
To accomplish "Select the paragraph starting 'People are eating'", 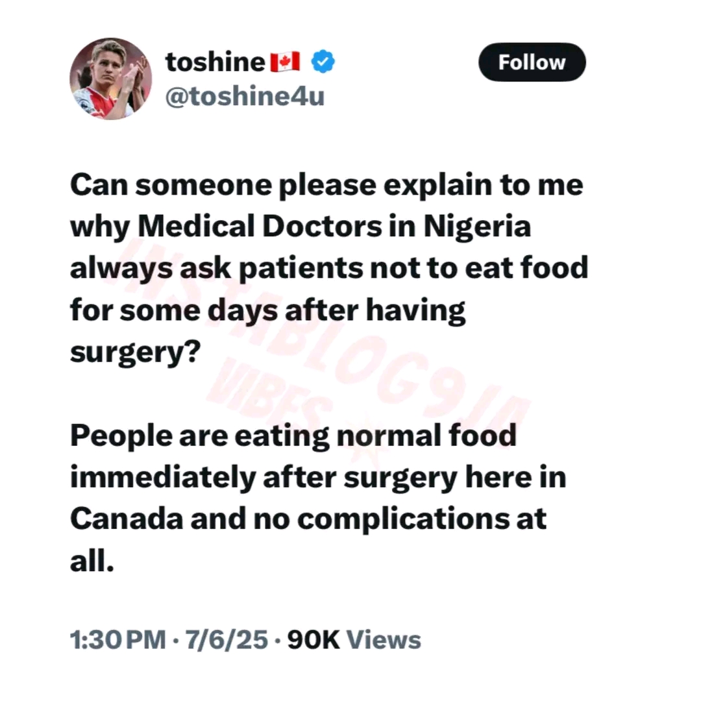I will tap(318, 498).
